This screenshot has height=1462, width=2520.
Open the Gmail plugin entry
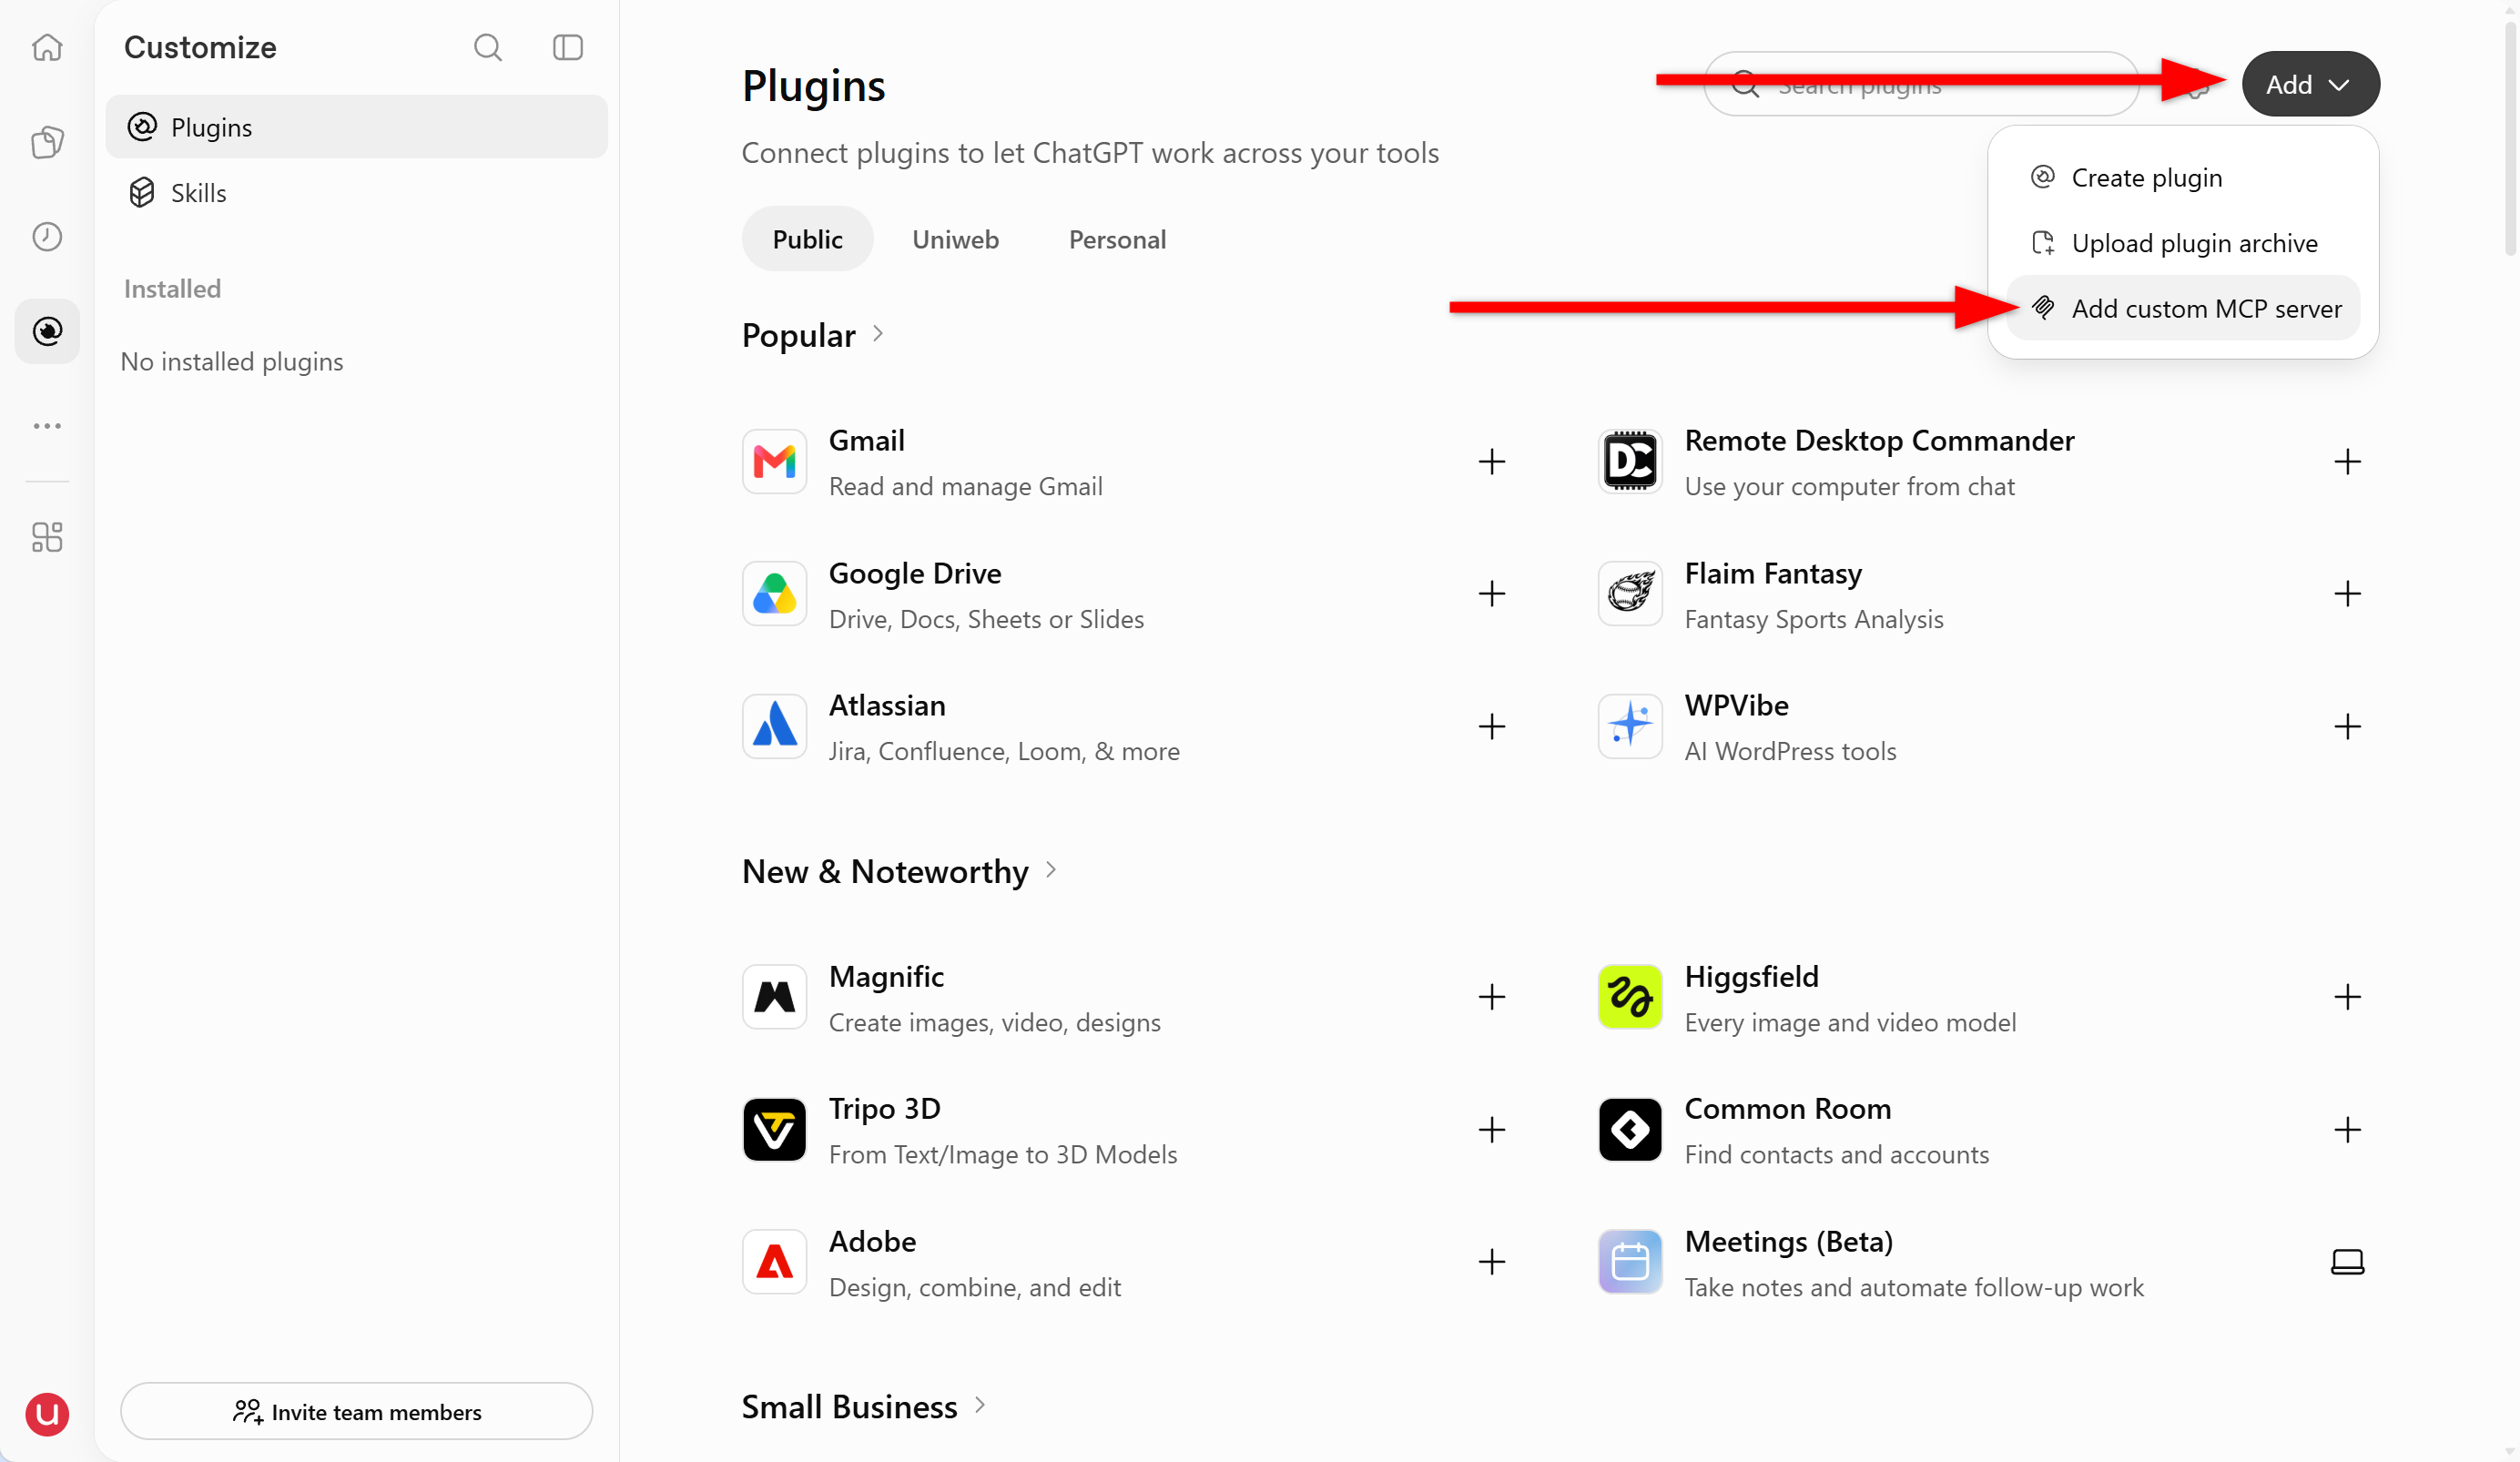pos(1125,462)
